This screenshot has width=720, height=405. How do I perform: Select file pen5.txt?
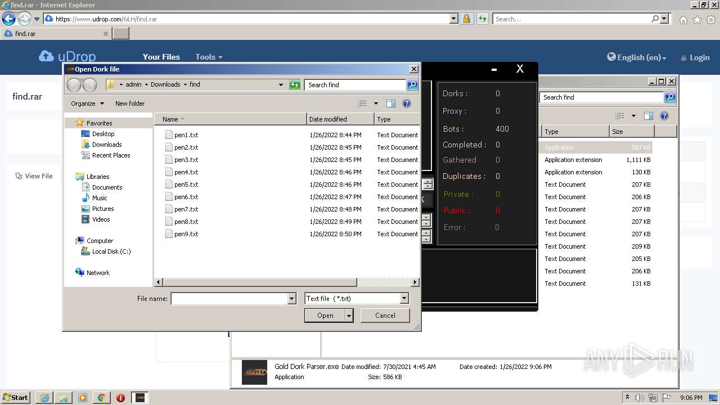point(182,184)
